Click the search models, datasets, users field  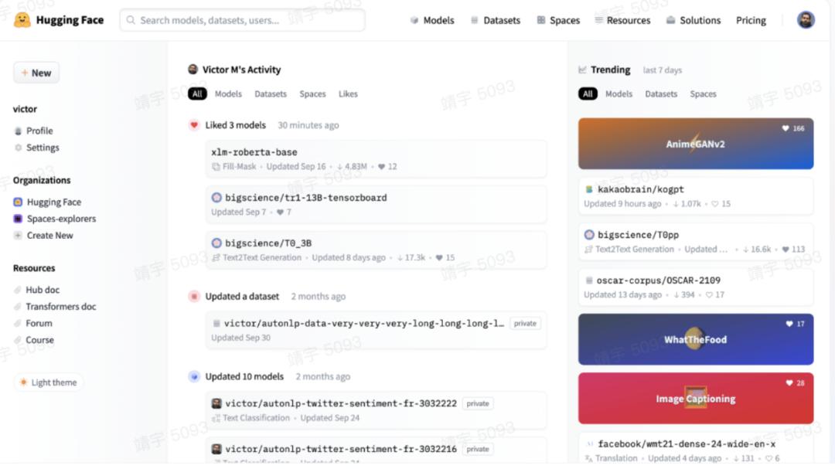pyautogui.click(x=242, y=20)
